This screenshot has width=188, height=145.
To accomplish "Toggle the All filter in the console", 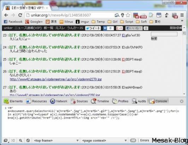I will click(133, 140).
